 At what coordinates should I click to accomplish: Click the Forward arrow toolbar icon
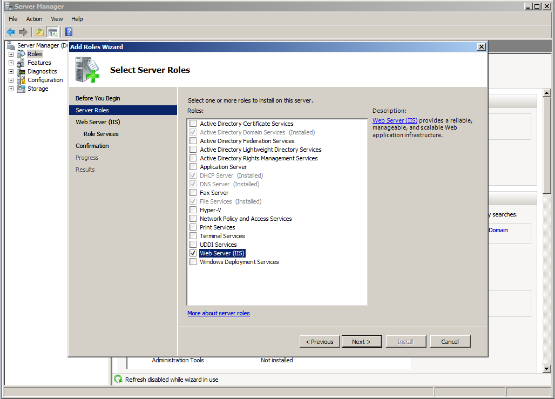pos(23,32)
